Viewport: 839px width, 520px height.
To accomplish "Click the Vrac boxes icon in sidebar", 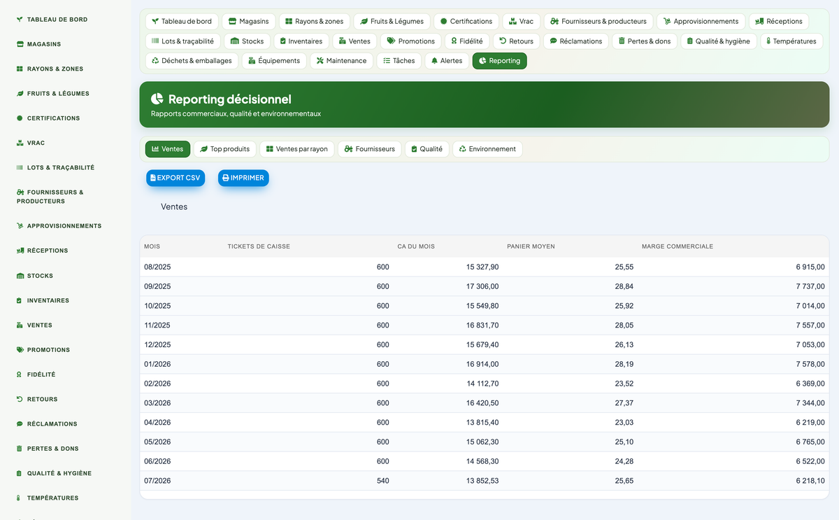I will pyautogui.click(x=20, y=143).
